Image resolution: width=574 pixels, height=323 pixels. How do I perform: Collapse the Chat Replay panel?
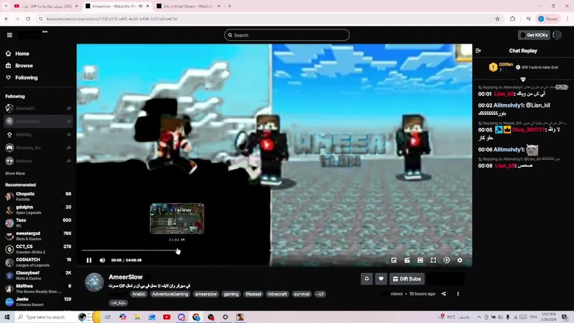click(478, 51)
